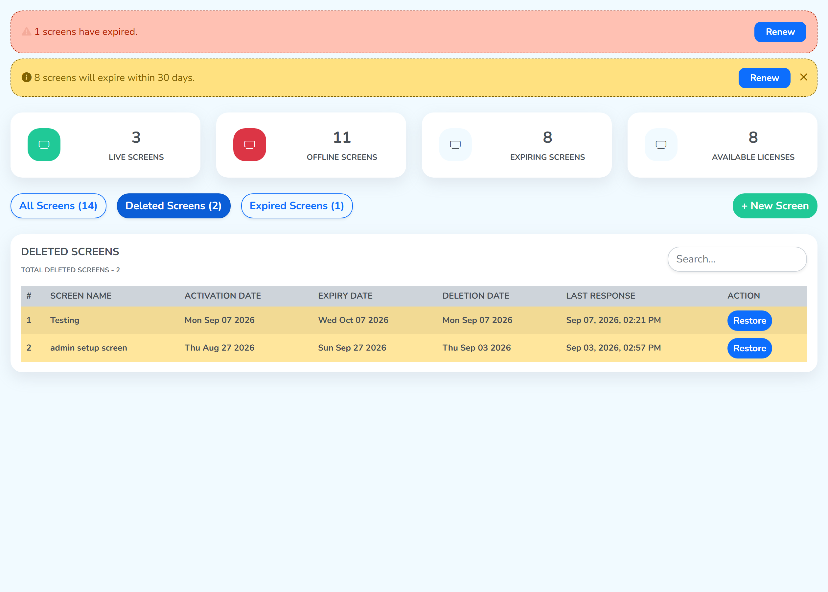
Task: Click the Deletion Date column header
Action: (476, 296)
